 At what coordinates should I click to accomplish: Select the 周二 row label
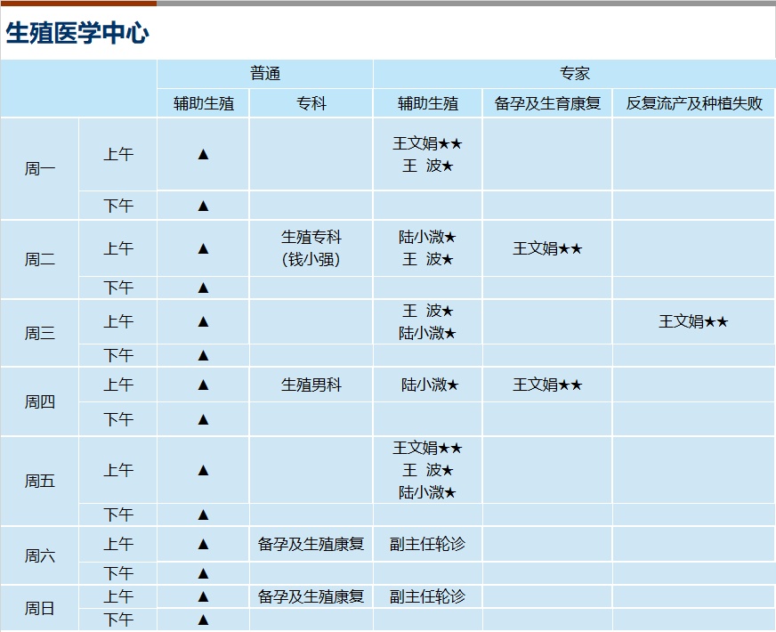pos(39,259)
